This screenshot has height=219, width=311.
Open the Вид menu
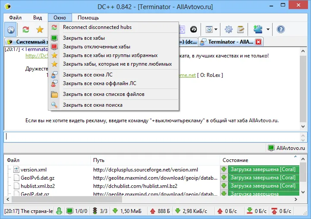pyautogui.click(x=38, y=18)
